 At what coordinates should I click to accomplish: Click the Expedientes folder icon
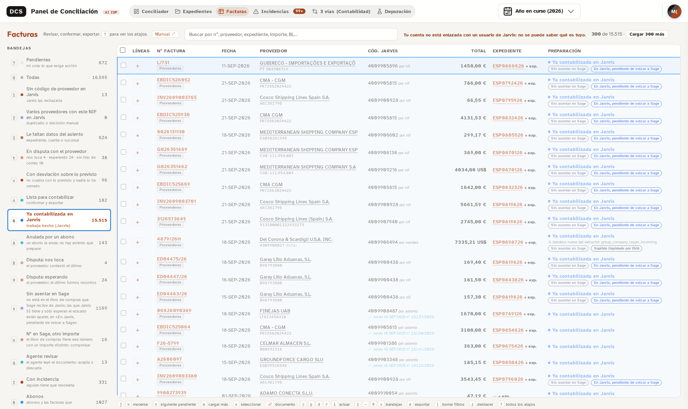pos(178,11)
